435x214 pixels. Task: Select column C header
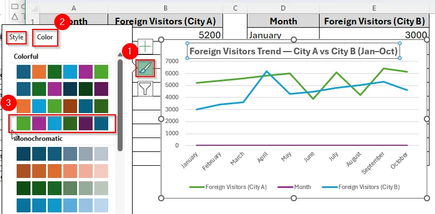(235, 8)
